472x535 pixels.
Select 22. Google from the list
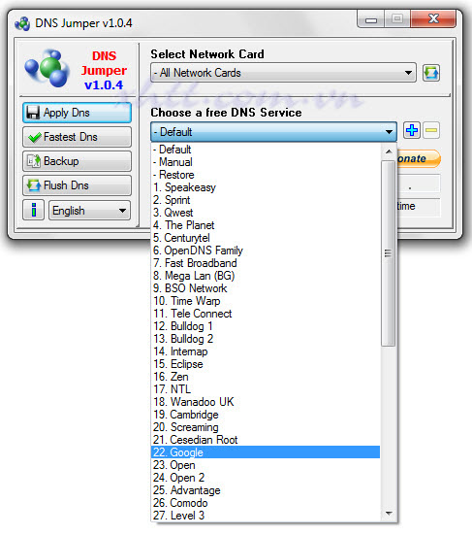pyautogui.click(x=266, y=452)
